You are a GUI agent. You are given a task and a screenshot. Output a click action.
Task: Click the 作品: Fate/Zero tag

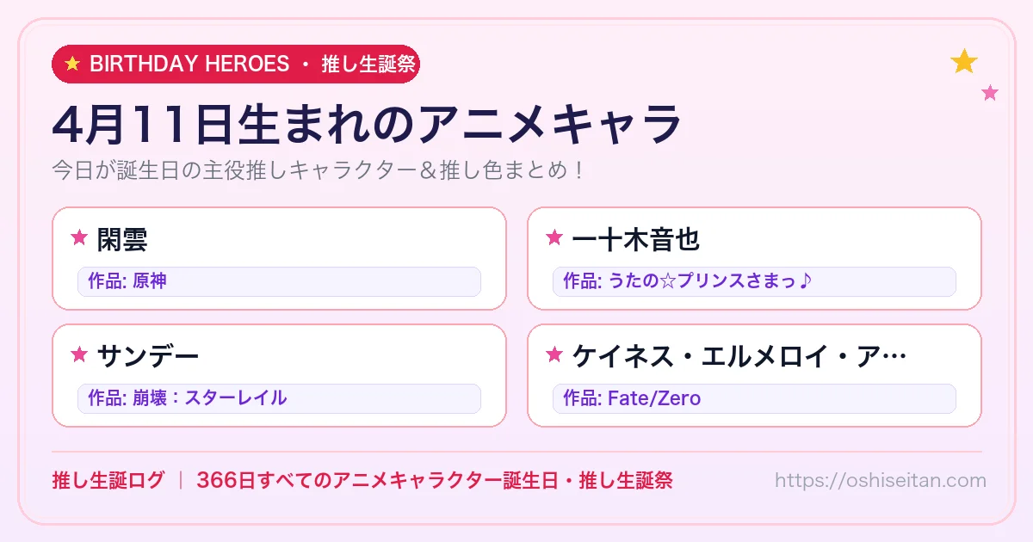[x=754, y=398]
